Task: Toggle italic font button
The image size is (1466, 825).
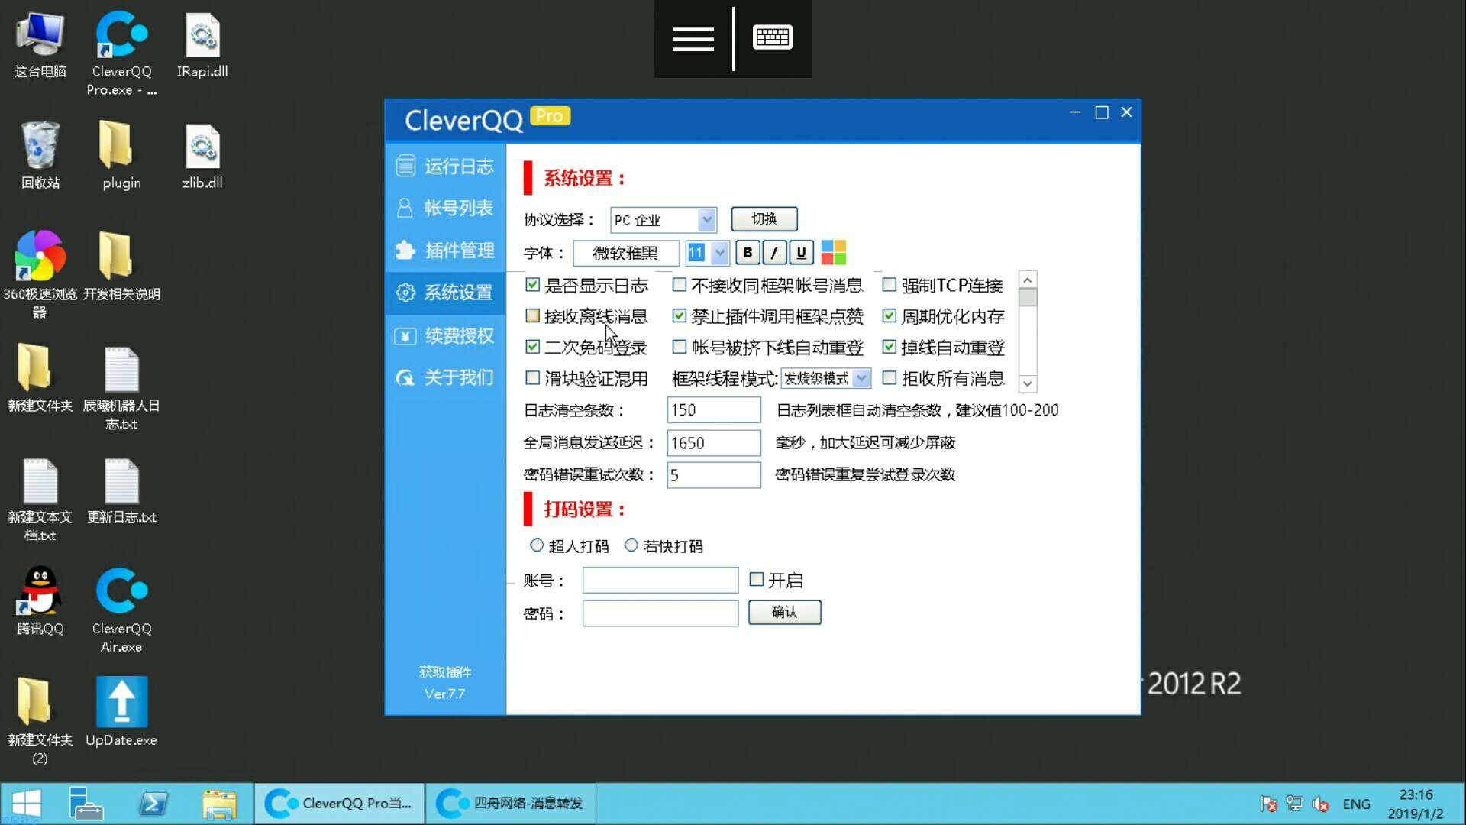Action: [x=774, y=253]
